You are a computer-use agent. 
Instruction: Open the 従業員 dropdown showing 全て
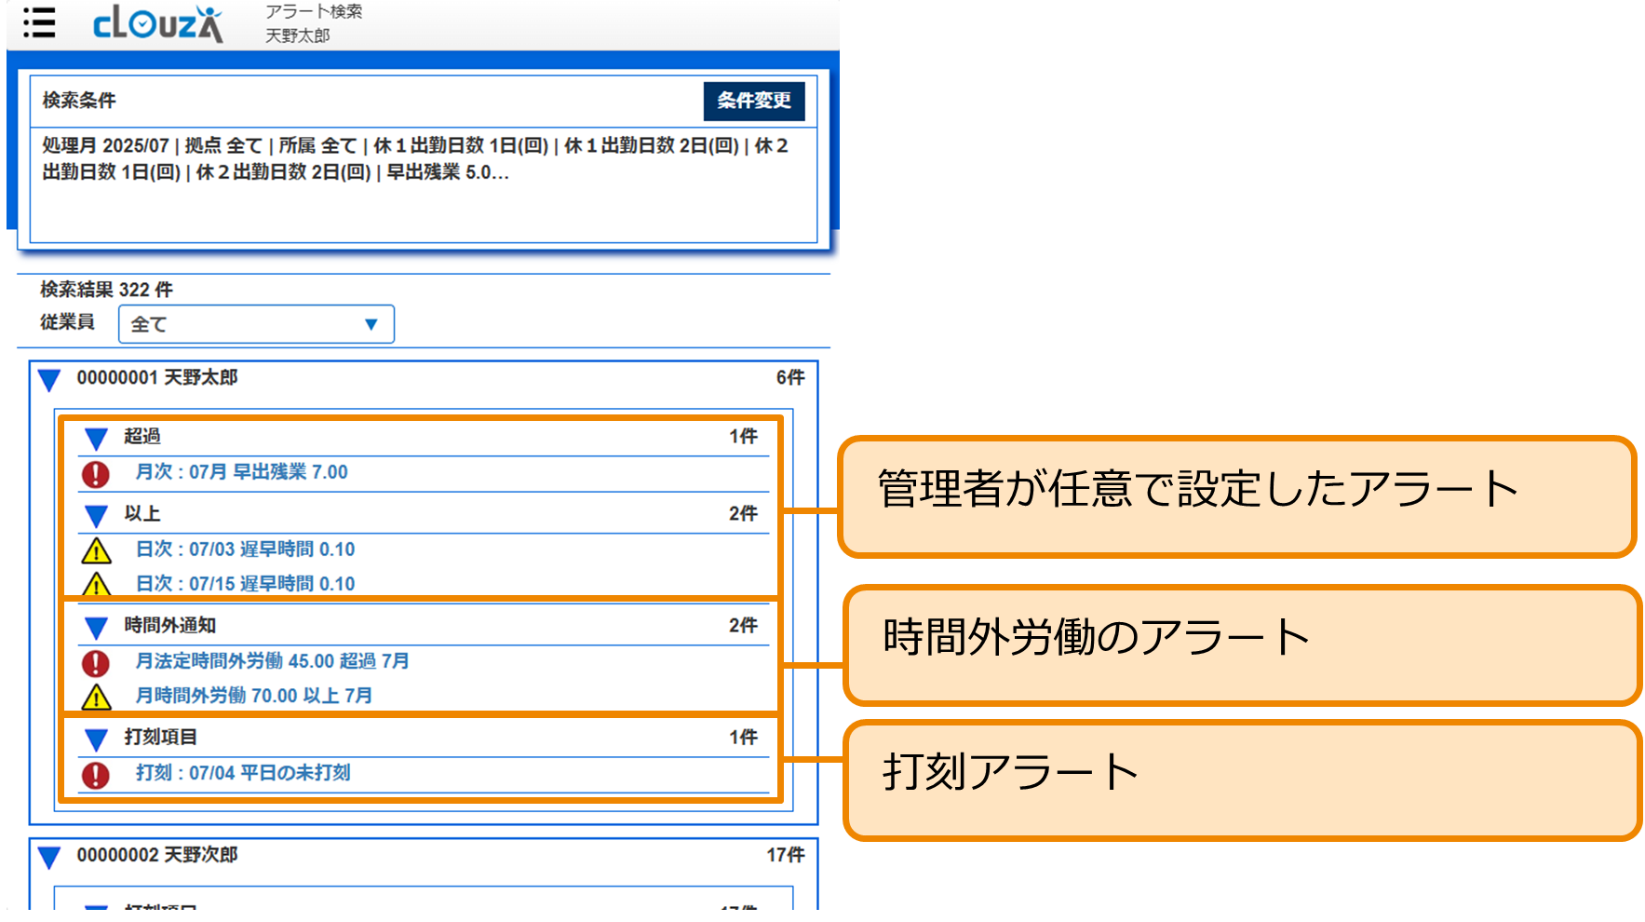click(256, 324)
